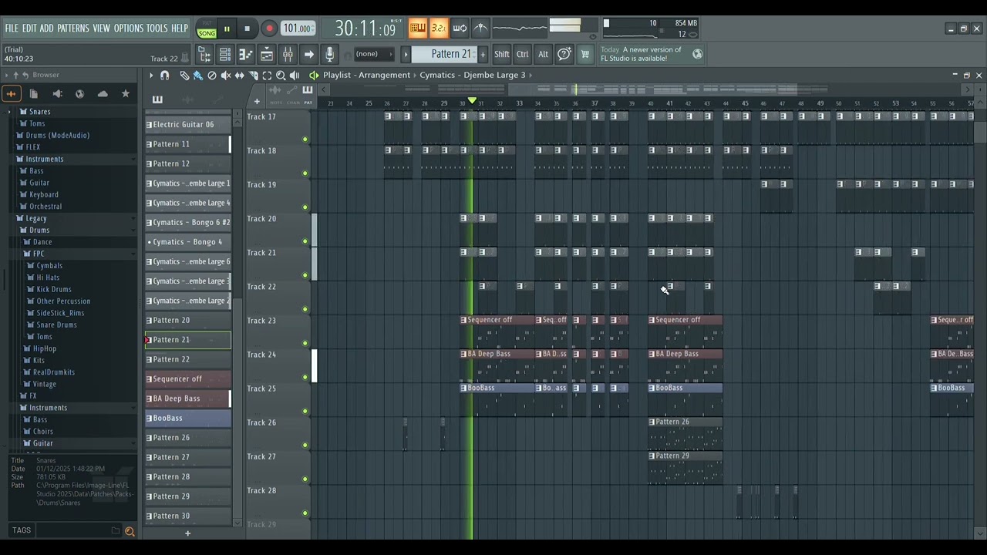Open the Pattern 21 pattern selector

coord(444,54)
